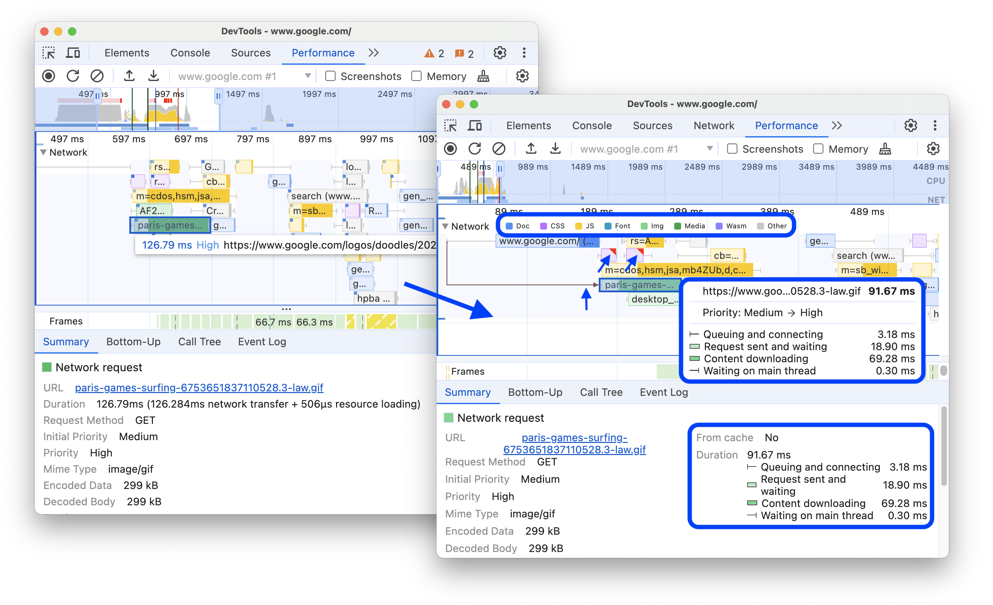Expand the Network section expander
Screen dimensions: 993x605
click(448, 225)
